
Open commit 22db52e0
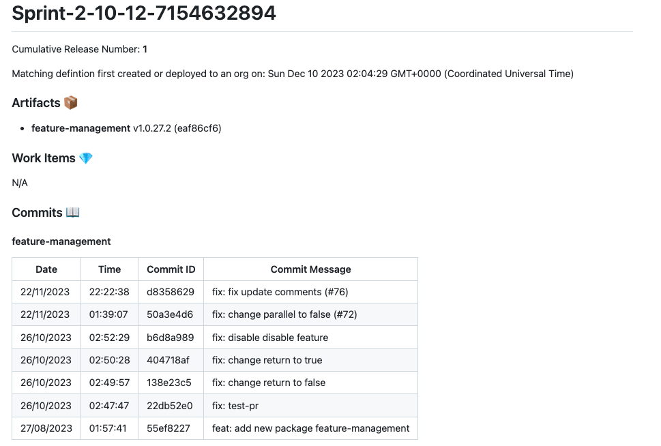pos(170,406)
